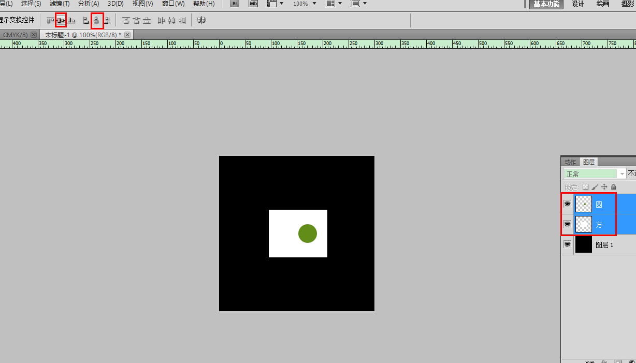636x363 pixels.
Task: Click the 圆 layer thumbnail
Action: 584,204
